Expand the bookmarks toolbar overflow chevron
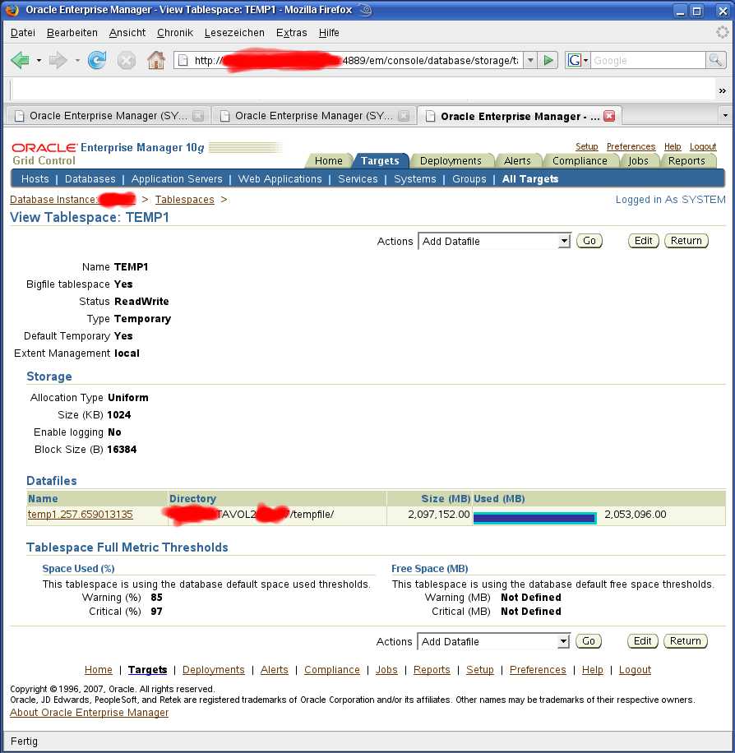This screenshot has height=753, width=735. (x=722, y=90)
